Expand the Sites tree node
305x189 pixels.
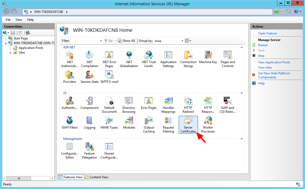[x=11, y=53]
